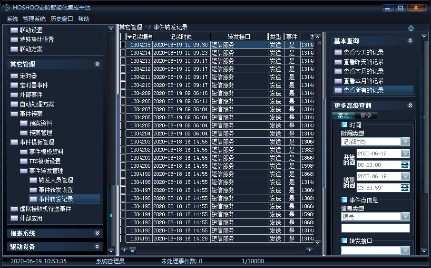Click the home icon above the right panel
The height and width of the screenshot is (268, 431).
tap(411, 28)
